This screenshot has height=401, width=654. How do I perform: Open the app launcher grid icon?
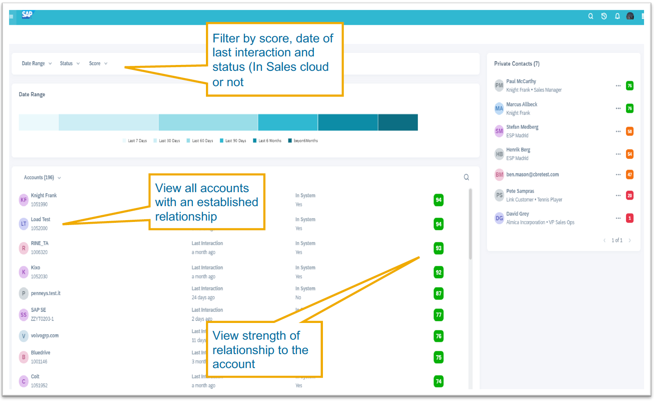644,16
